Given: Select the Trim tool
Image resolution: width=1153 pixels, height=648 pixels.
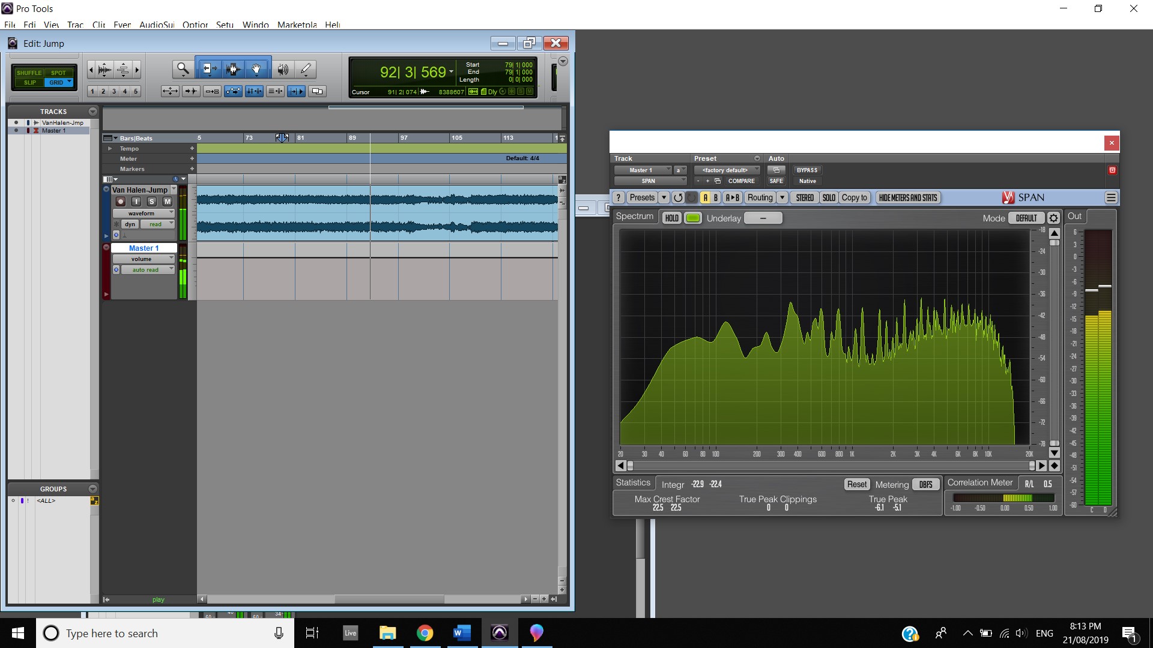Looking at the screenshot, I should tap(209, 70).
